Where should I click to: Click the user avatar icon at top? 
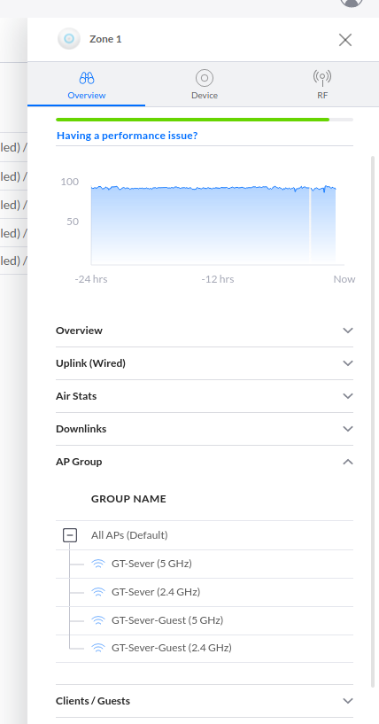point(352,3)
